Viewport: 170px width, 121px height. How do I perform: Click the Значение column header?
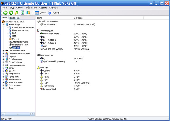(x=108, y=18)
